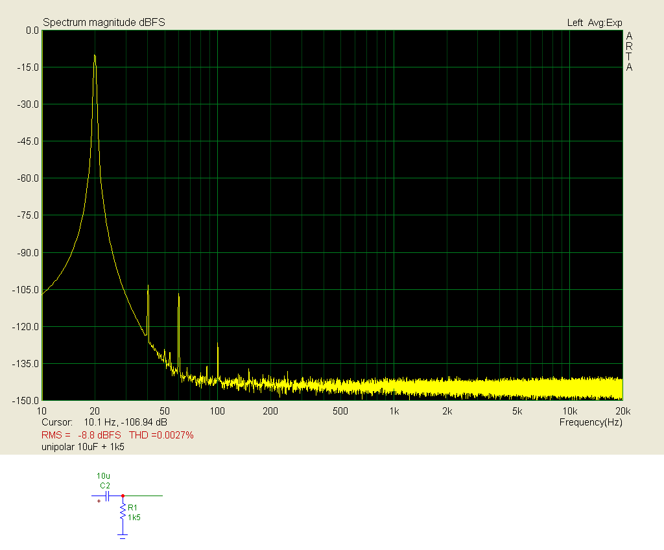Click the 200 frequency axis label
664x550 pixels.
270,411
